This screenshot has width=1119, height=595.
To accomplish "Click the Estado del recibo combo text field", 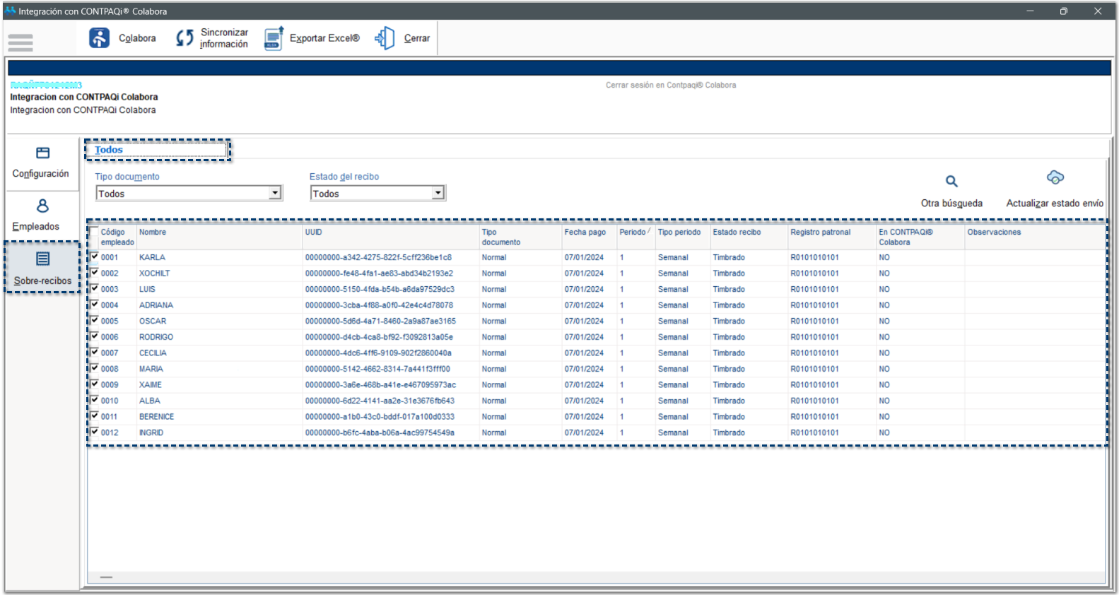I will pos(372,194).
